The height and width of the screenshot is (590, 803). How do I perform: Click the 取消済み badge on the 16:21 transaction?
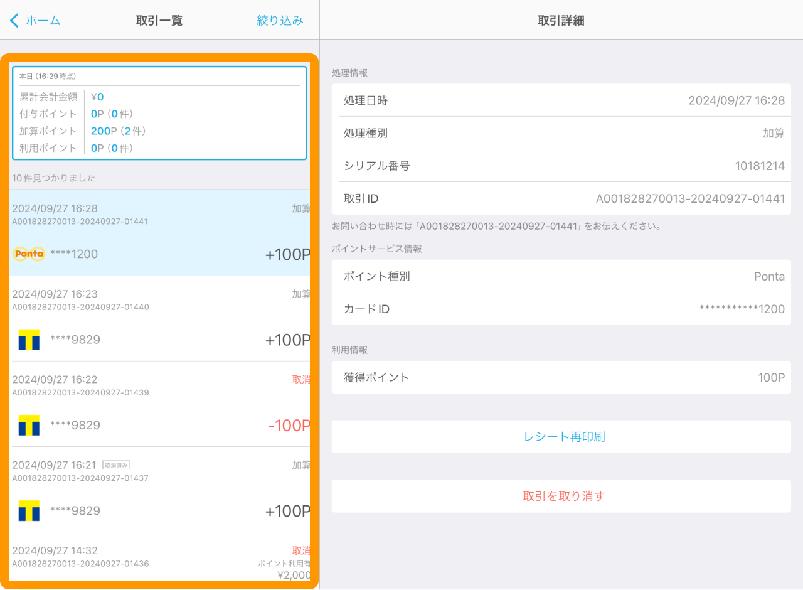point(116,465)
